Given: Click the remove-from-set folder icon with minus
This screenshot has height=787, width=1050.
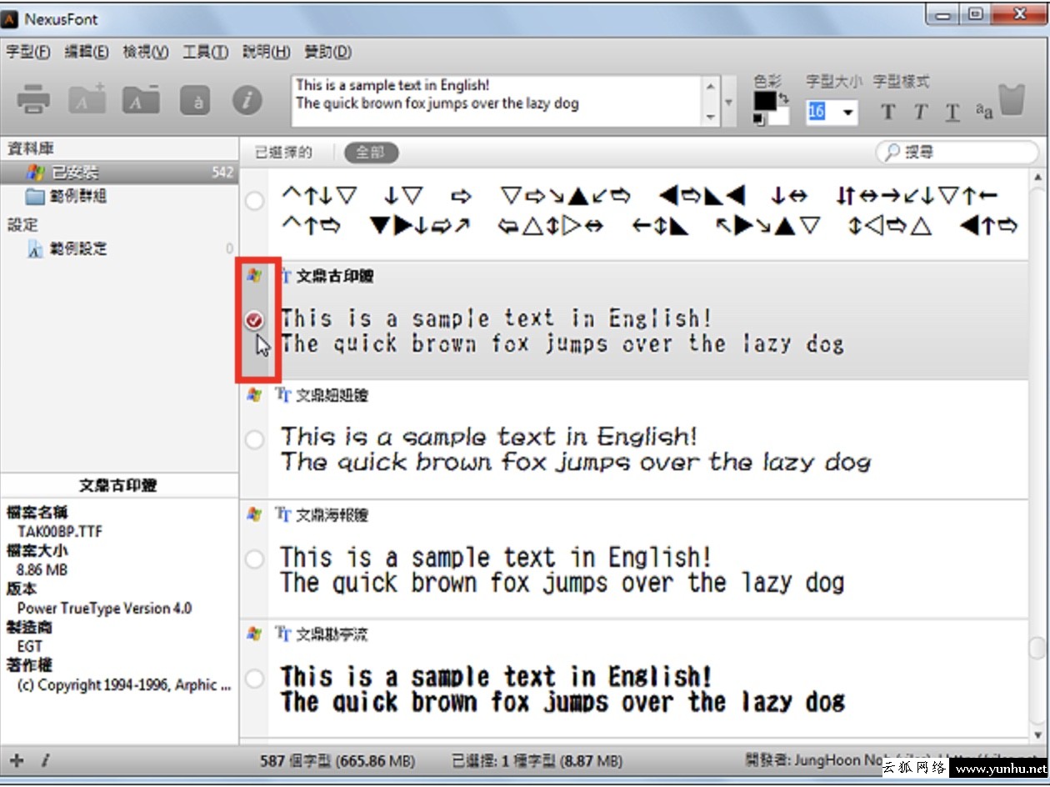Looking at the screenshot, I should tap(141, 99).
